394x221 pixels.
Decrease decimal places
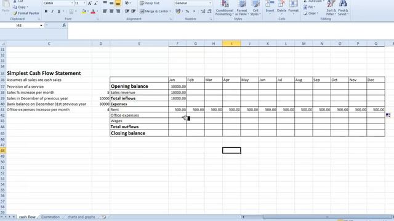coord(209,11)
